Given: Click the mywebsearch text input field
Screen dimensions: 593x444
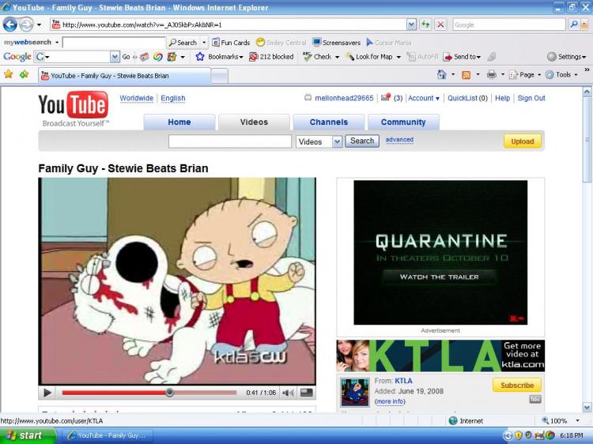Looking at the screenshot, I should coord(114,43).
